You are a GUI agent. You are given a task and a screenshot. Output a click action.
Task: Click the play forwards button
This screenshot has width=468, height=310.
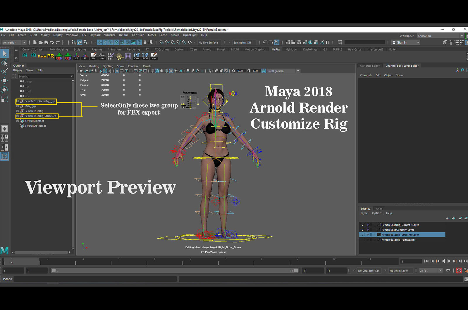pos(449,261)
